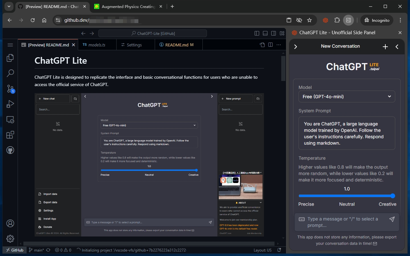Screen dimensions: 410x256
Task: Toggle the bottom panel layout button
Action: click(x=265, y=33)
